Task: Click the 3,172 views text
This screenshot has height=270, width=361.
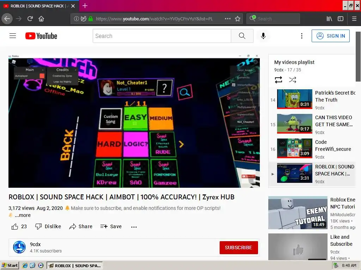Action: tap(22, 208)
